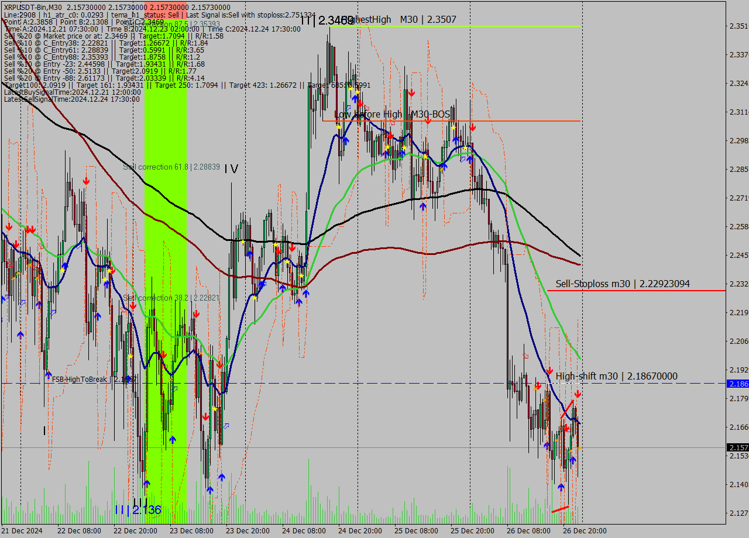This screenshot has height=538, width=749.
Task: Select the Point A/B/C info line
Action: click(84, 22)
